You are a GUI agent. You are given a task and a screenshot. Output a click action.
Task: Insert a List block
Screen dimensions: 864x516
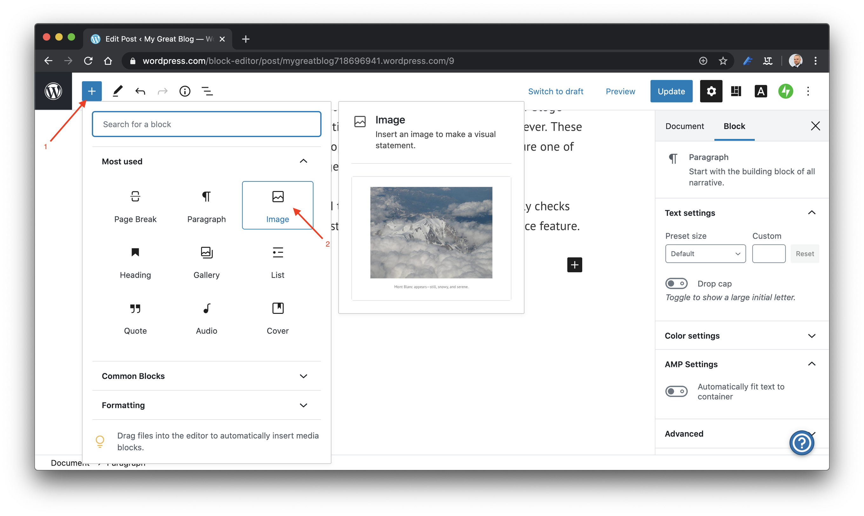point(278,261)
